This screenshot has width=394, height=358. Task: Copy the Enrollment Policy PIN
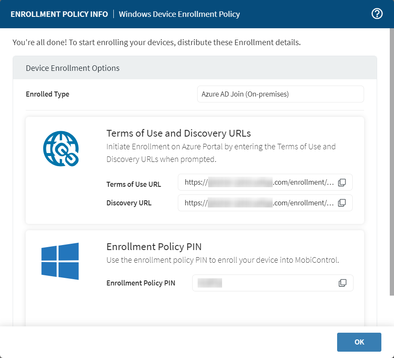tap(342, 283)
